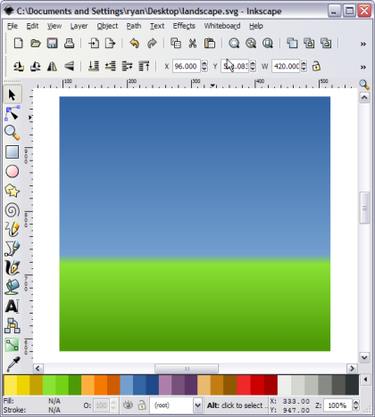Select the Spiral tool
This screenshot has width=375, height=417.
point(12,210)
